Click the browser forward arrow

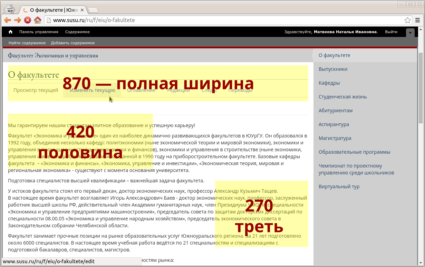[17, 20]
